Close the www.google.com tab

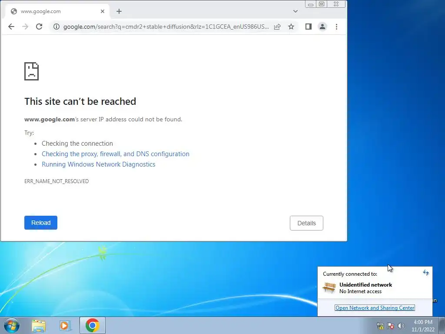tap(103, 11)
